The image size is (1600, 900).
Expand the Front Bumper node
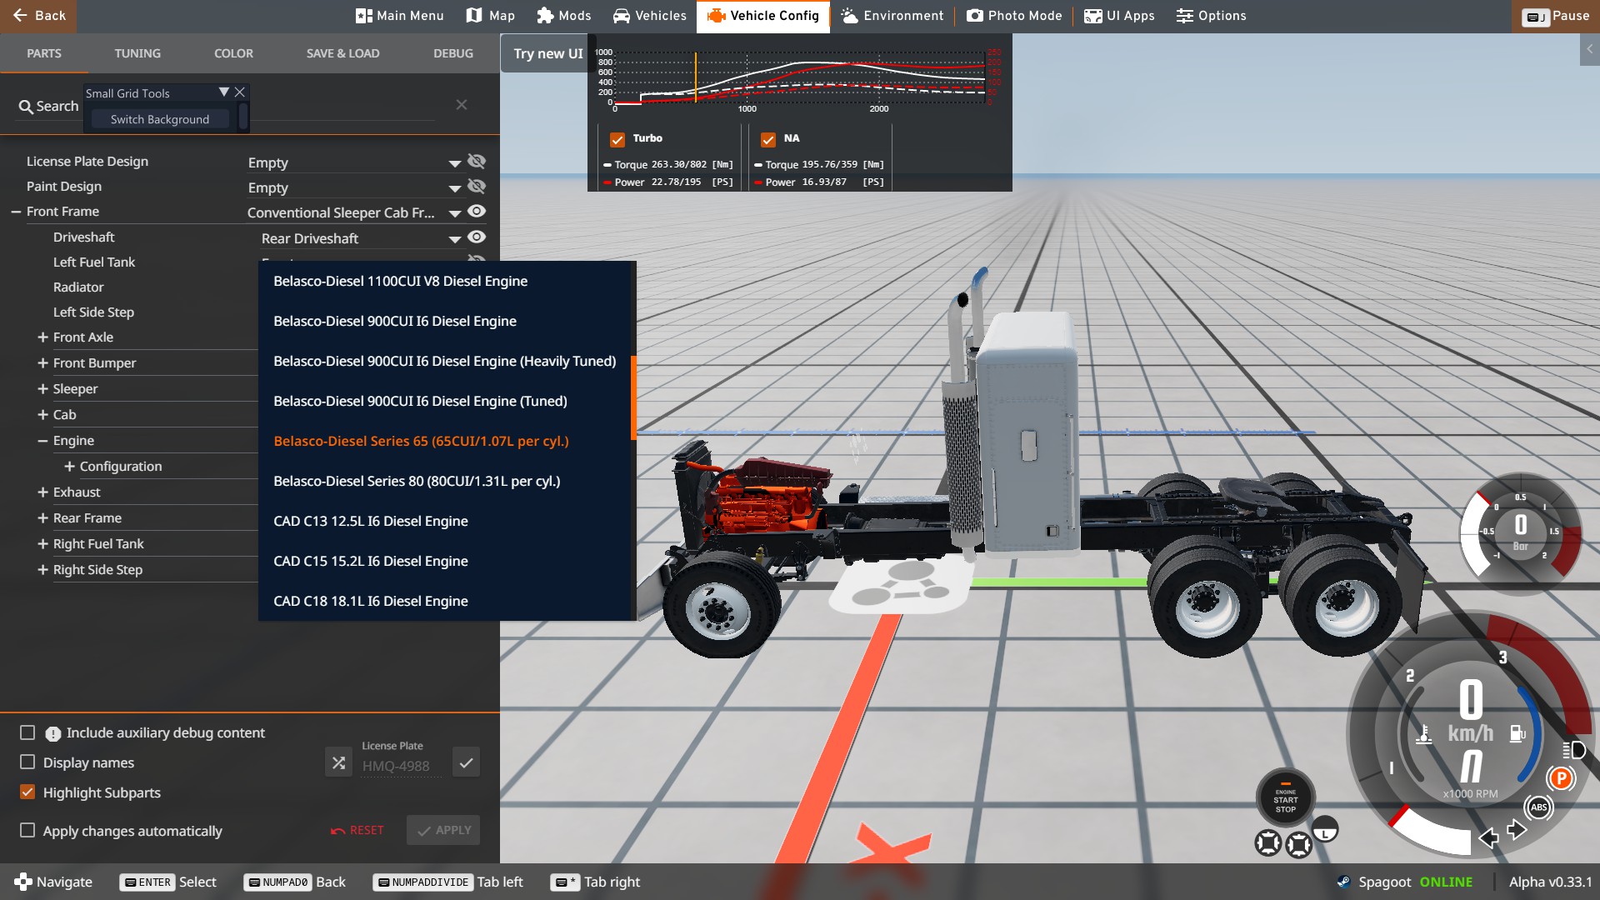click(x=42, y=363)
